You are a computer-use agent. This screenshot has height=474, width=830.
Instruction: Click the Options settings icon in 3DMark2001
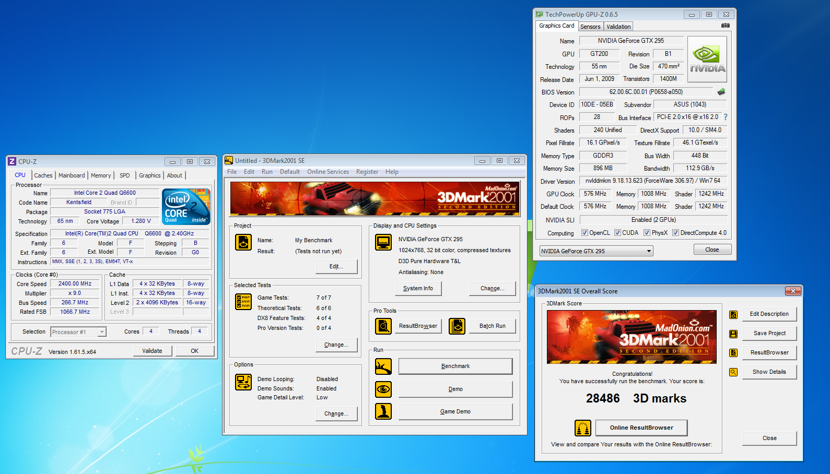(x=243, y=382)
